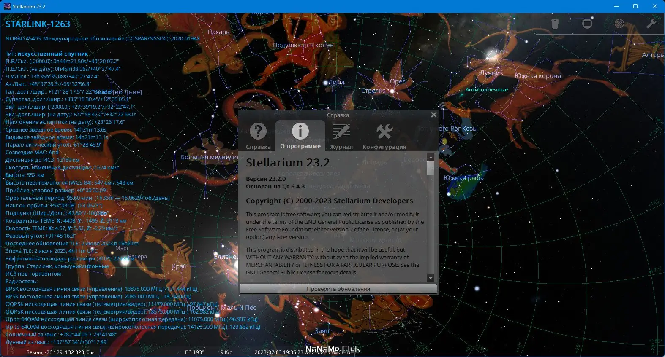Click the "Краб" constellation label
The height and width of the screenshot is (357, 665).
tap(179, 266)
